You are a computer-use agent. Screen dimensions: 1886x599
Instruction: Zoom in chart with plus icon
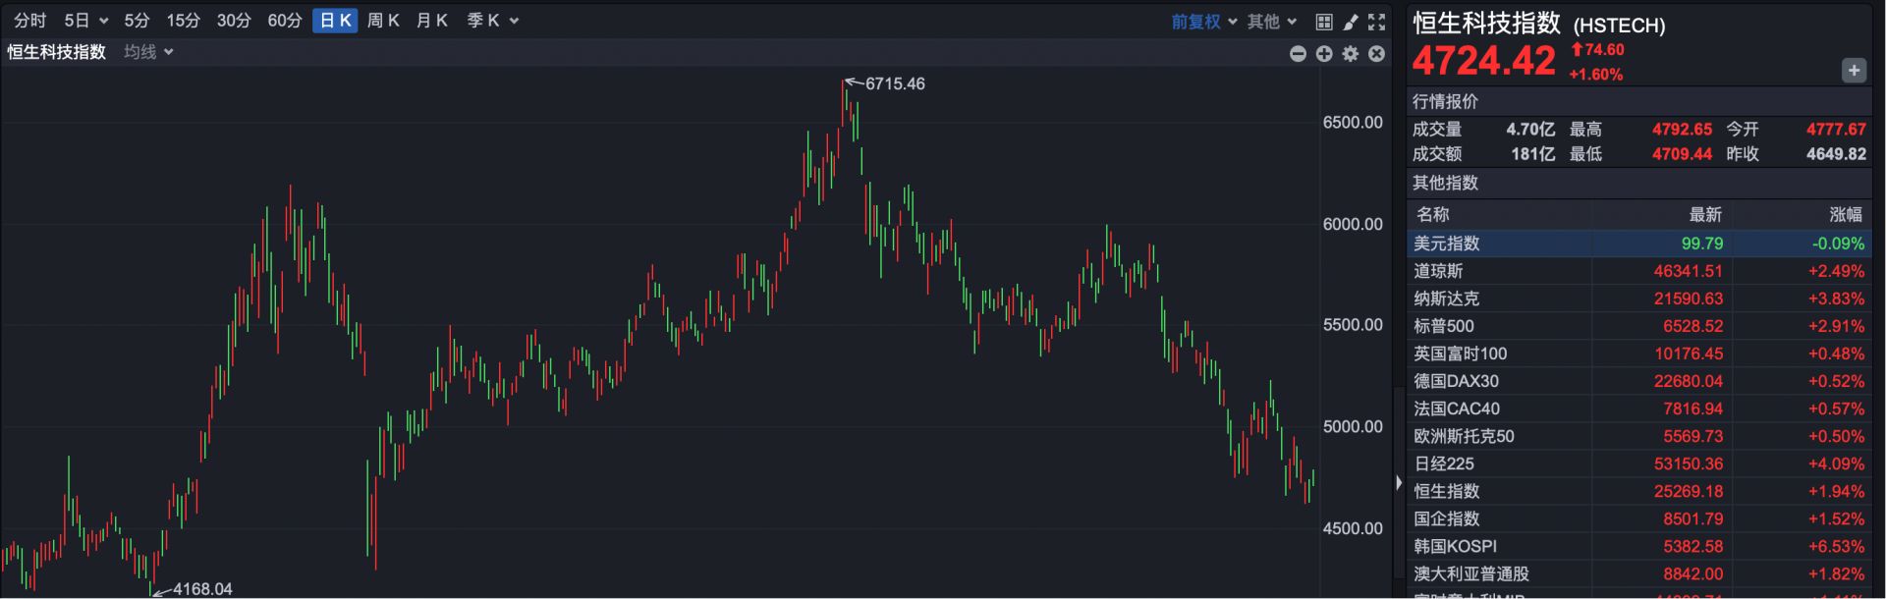[1324, 54]
